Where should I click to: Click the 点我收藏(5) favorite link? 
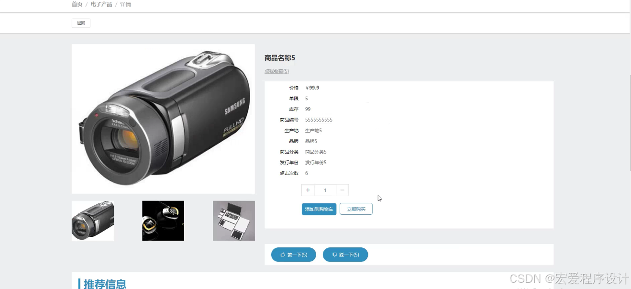[277, 71]
